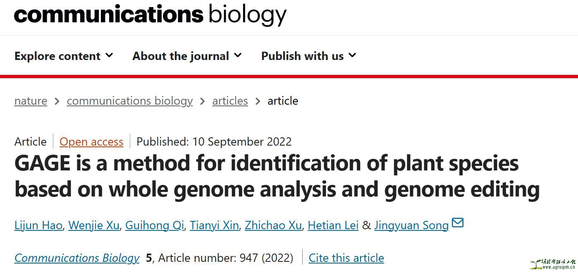This screenshot has width=578, height=273.
Task: Click author name Tianyi Xin
Action: point(214,225)
